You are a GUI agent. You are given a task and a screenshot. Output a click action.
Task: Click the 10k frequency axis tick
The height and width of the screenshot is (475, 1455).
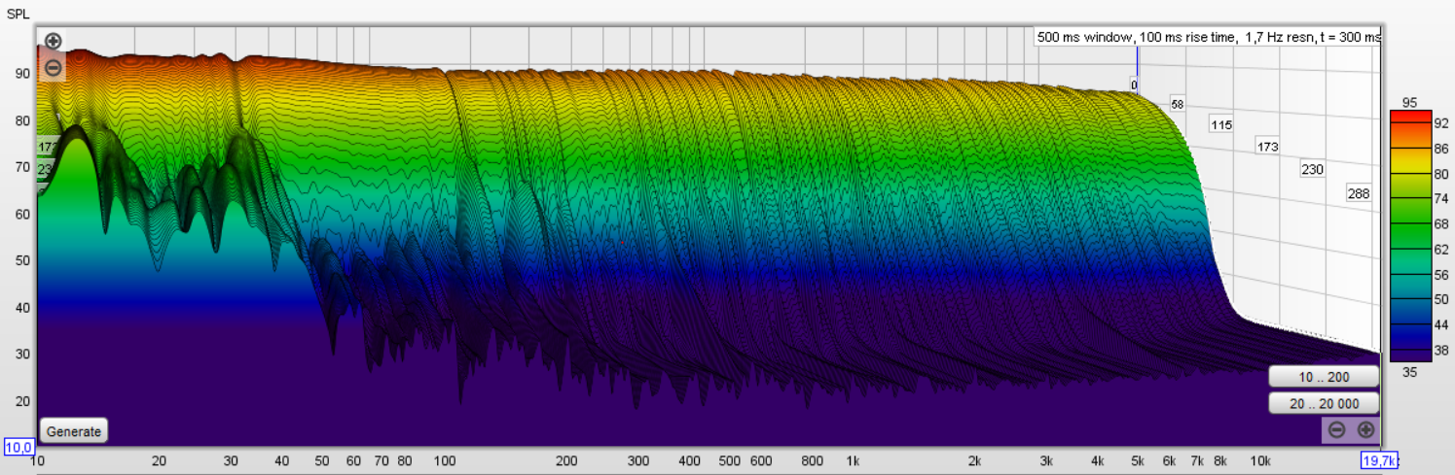(1260, 461)
